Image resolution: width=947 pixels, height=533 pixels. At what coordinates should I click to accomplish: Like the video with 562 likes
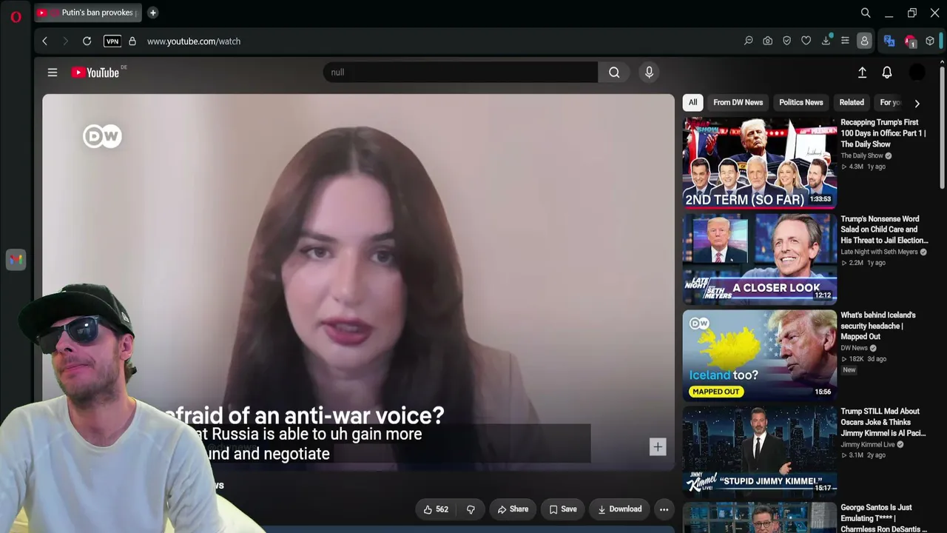tap(436, 509)
